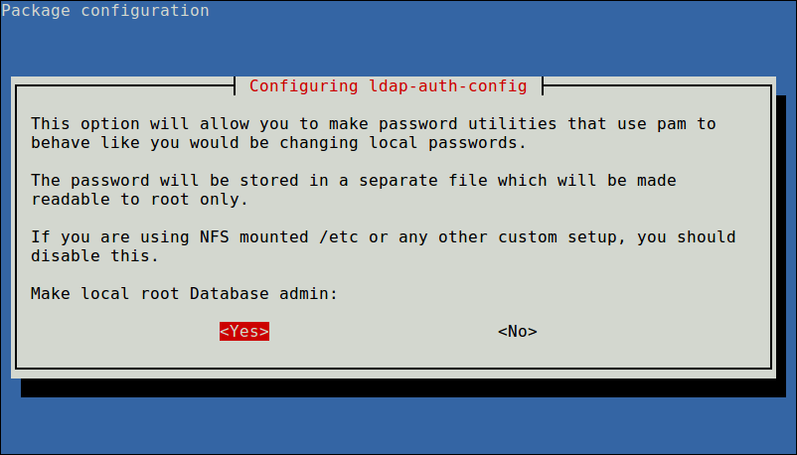The image size is (797, 455).
Task: Click the "readable to root only." line
Action: [139, 200]
